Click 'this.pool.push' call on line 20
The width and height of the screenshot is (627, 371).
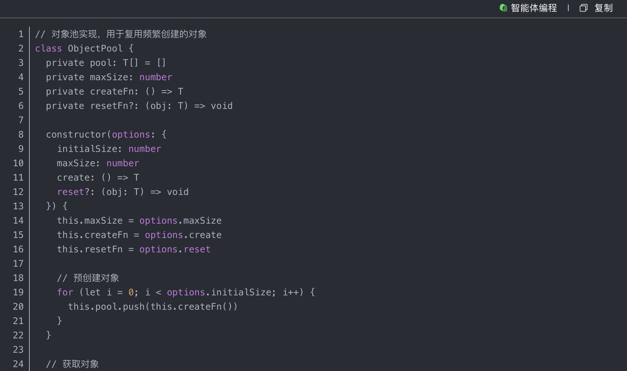[x=106, y=307]
